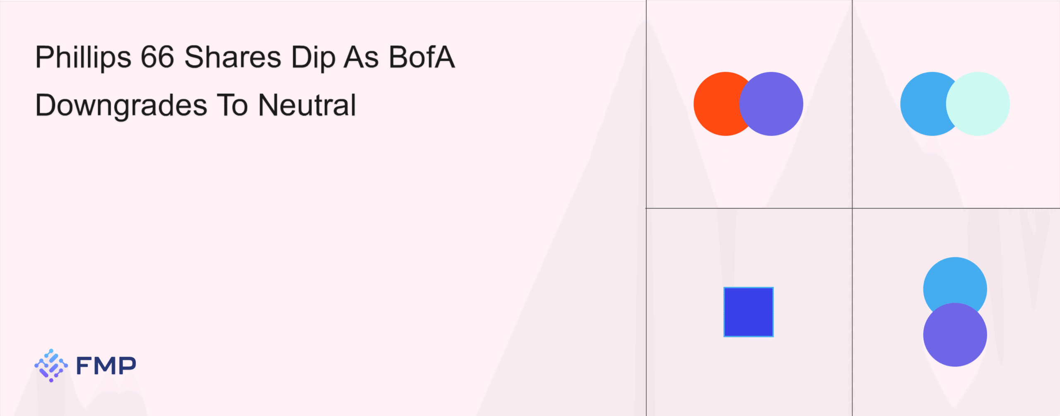Click the vertical divider line between shape cells

point(852,124)
